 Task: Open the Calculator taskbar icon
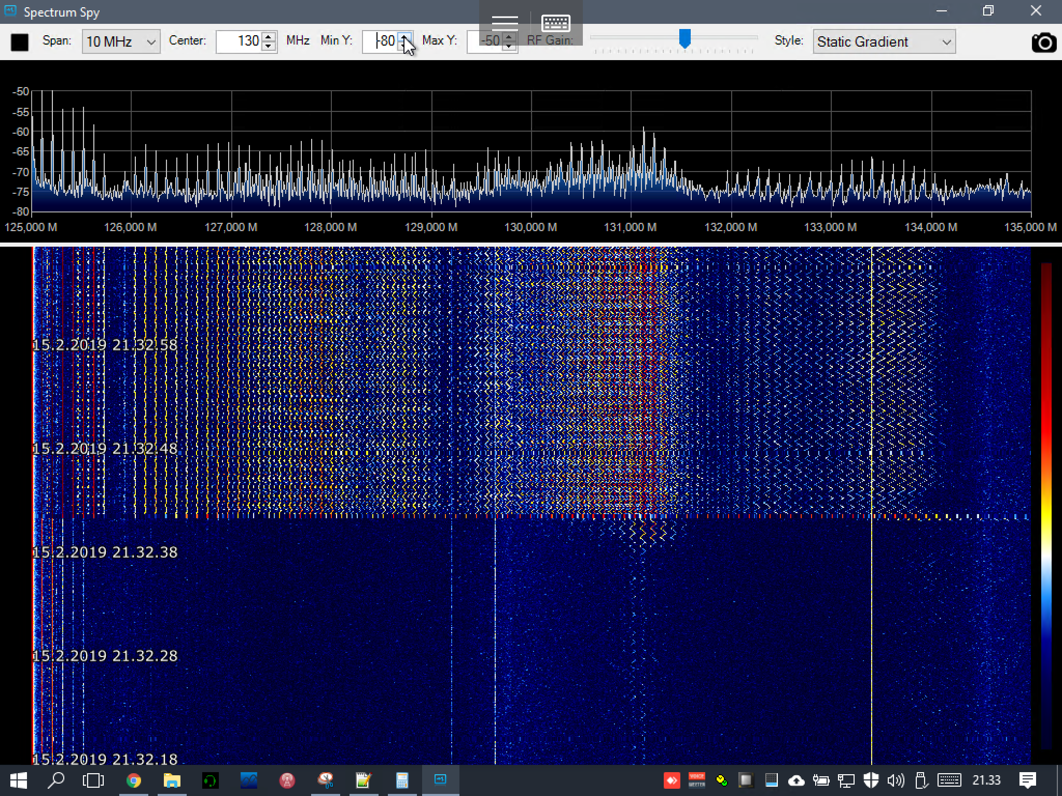pyautogui.click(x=402, y=780)
